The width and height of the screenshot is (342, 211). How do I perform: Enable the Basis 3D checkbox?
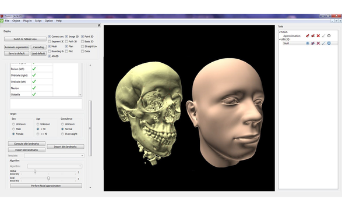pyautogui.click(x=83, y=41)
